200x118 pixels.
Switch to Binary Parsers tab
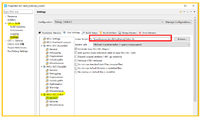[128, 33]
